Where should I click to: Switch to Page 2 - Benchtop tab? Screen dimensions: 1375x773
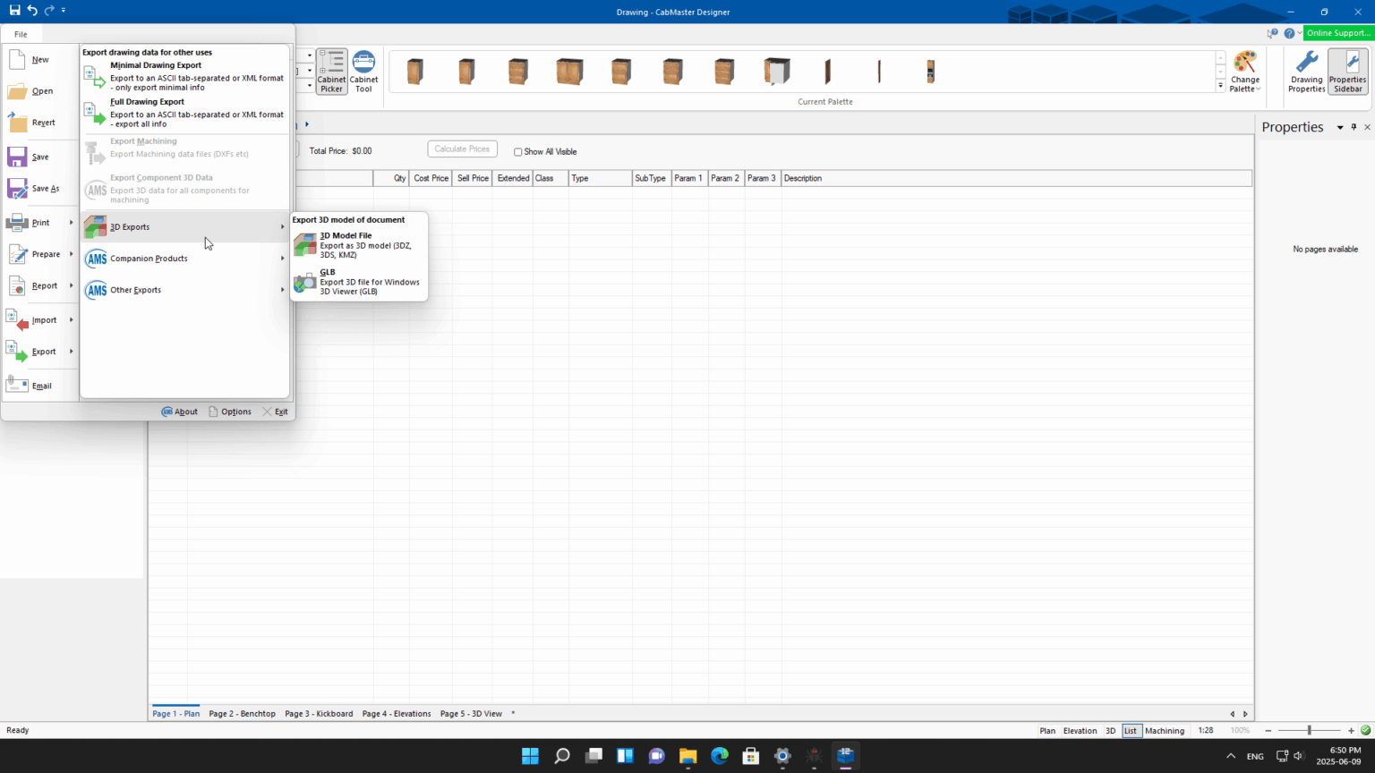coord(242,714)
